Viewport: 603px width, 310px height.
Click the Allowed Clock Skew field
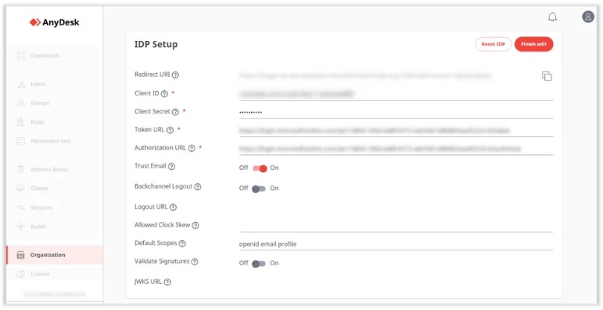395,225
